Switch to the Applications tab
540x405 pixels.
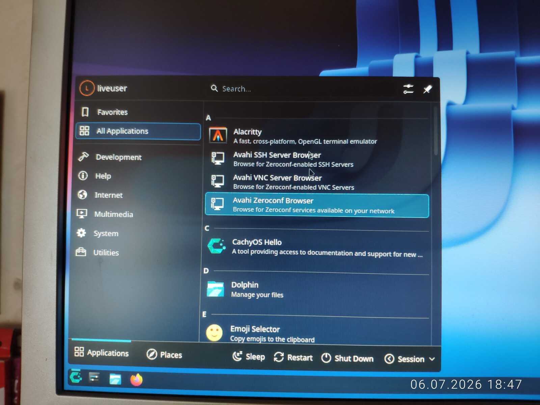click(101, 353)
